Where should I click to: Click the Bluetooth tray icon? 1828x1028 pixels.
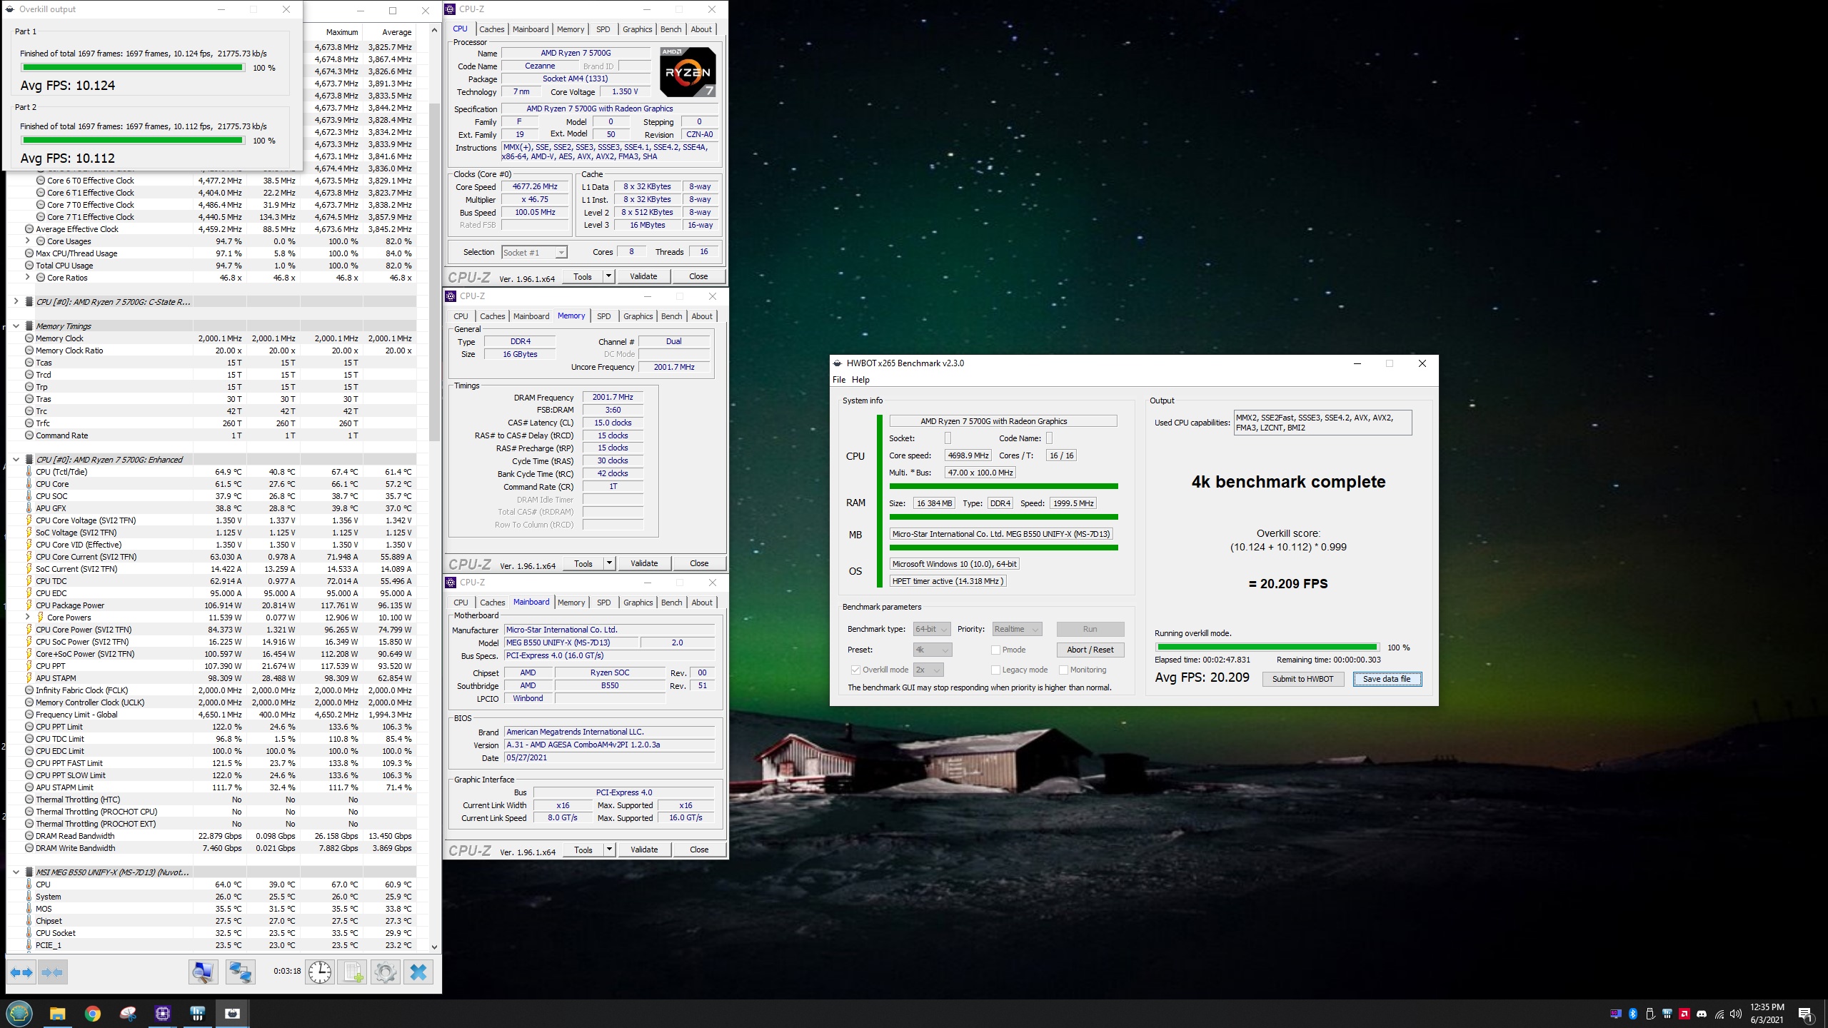(x=1633, y=1014)
